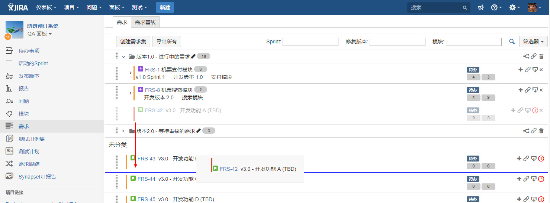
Task: Open the FRS-44 issue link
Action: point(147,179)
